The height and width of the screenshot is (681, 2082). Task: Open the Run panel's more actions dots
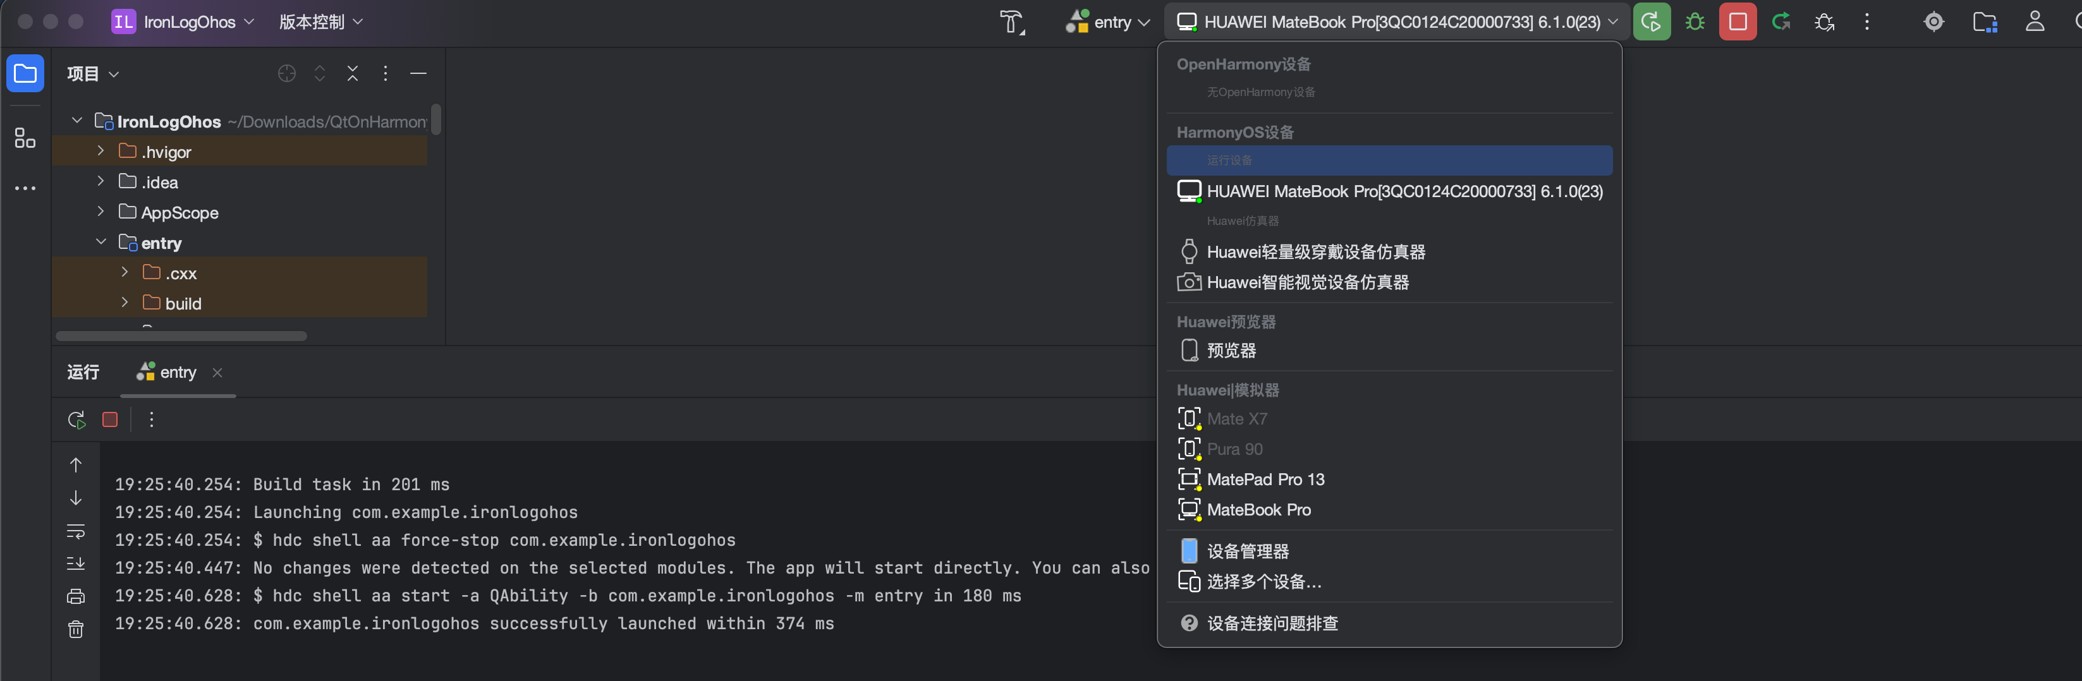152,419
